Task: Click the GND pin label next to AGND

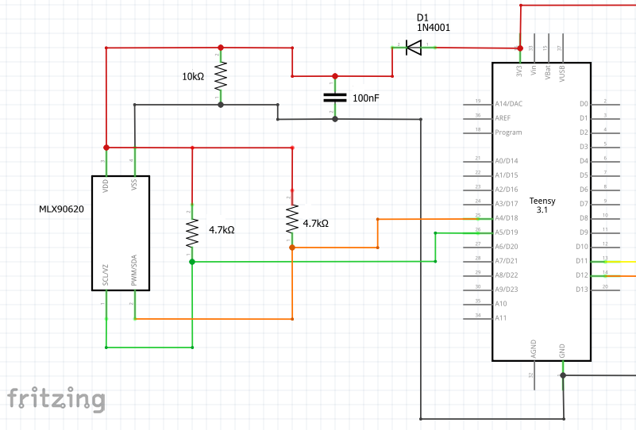Action: coord(562,351)
